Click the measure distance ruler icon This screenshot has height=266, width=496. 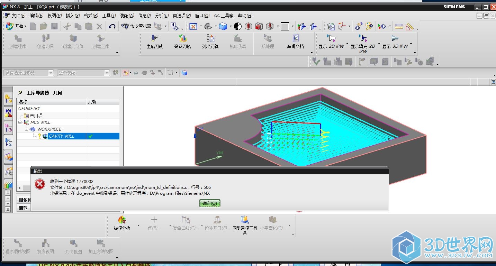pos(399,26)
